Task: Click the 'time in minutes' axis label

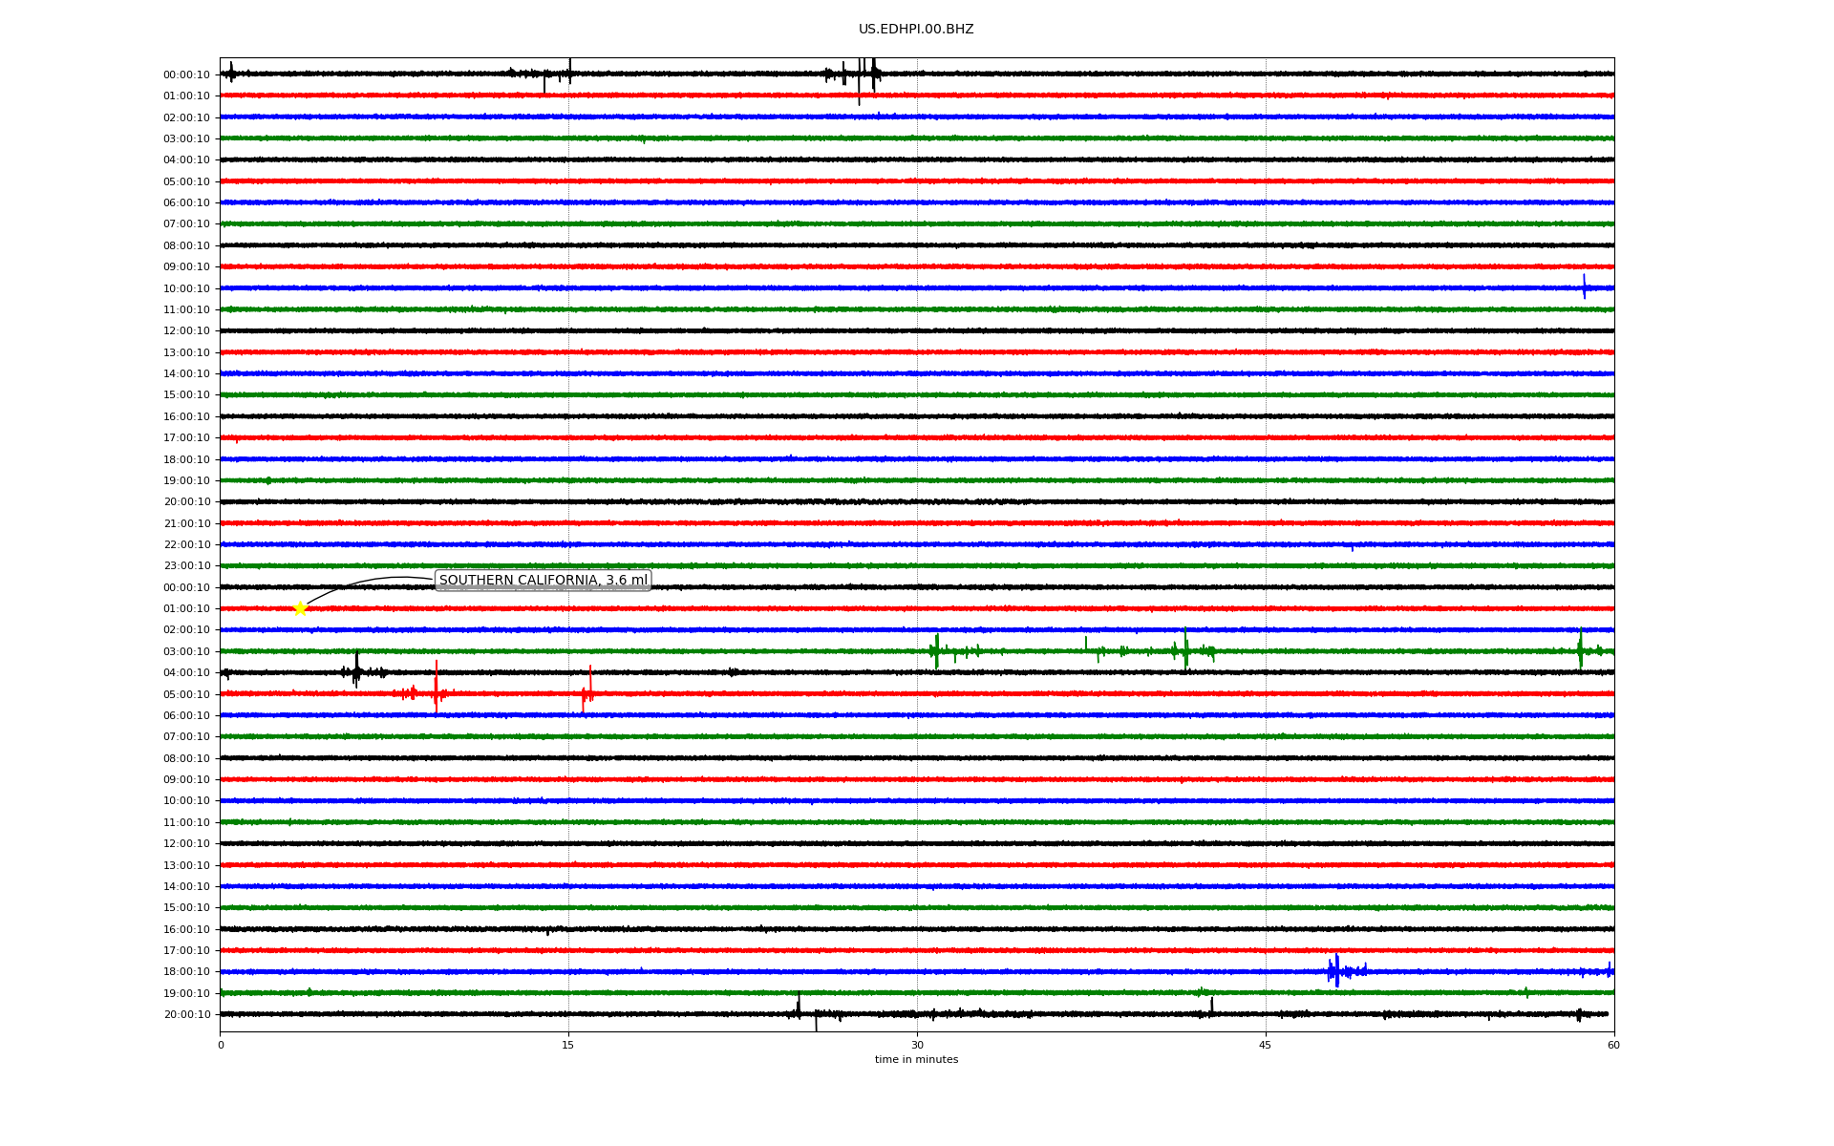Action: tap(915, 1059)
